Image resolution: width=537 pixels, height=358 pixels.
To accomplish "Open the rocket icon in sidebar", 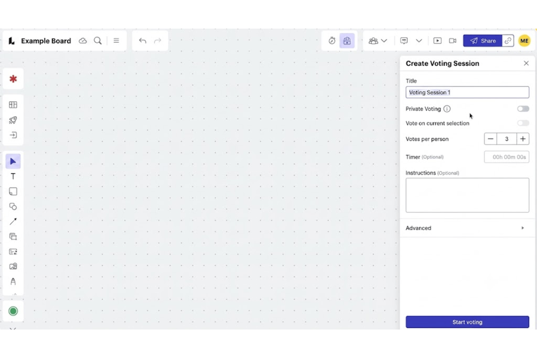I will [13, 120].
